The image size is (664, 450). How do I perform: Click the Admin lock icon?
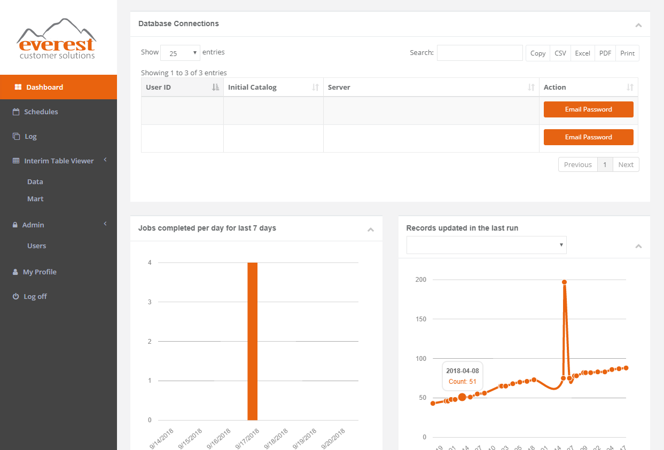(15, 225)
